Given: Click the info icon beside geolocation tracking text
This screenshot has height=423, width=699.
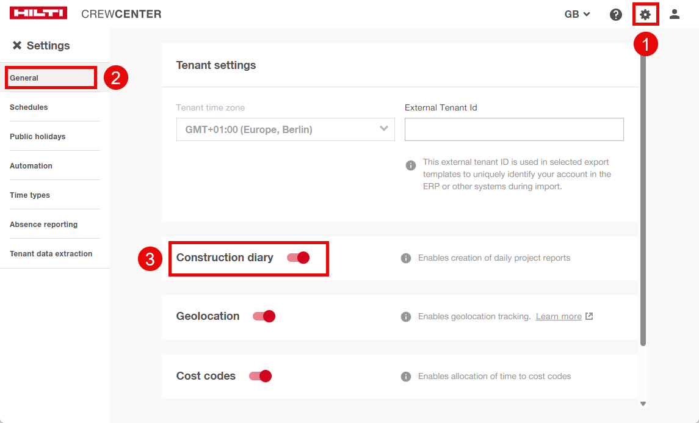Looking at the screenshot, I should 406,317.
